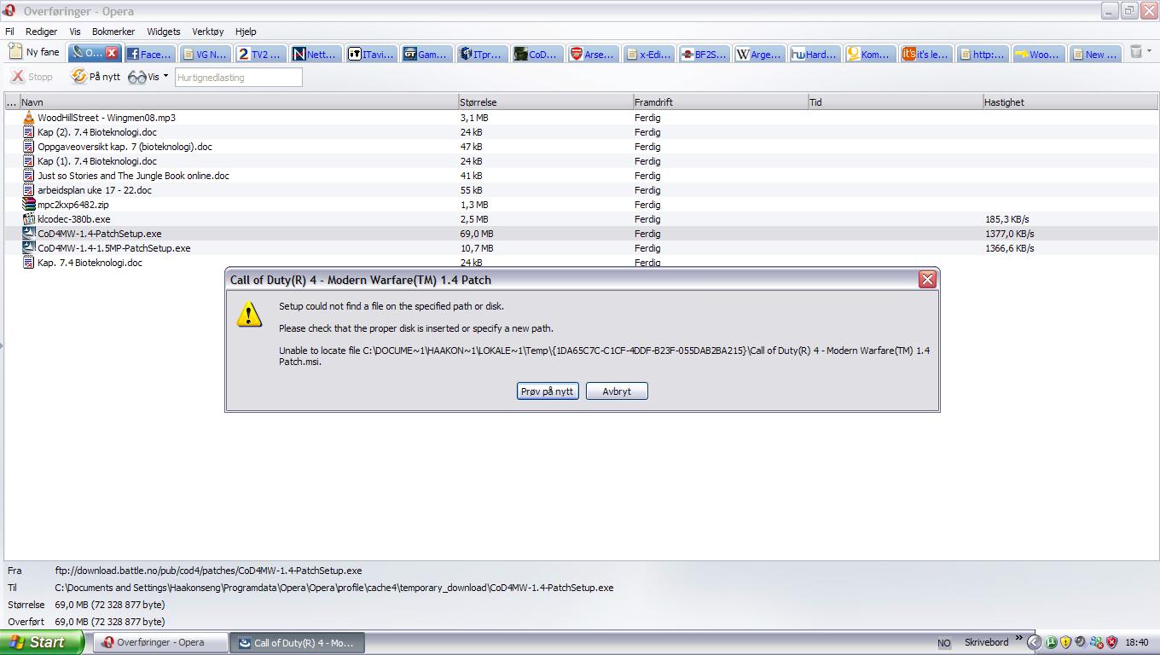This screenshot has width=1160, height=655.
Task: Switch to the New ... tab
Action: coord(1095,54)
